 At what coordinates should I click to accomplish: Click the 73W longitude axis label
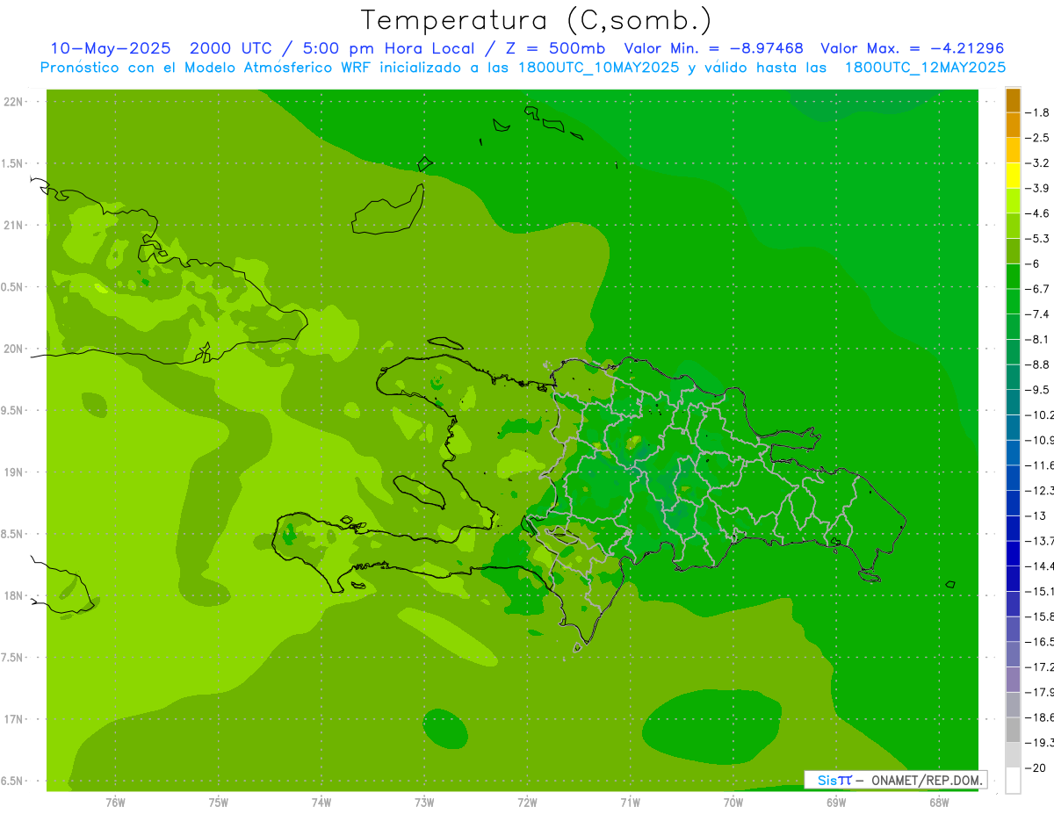point(424,802)
